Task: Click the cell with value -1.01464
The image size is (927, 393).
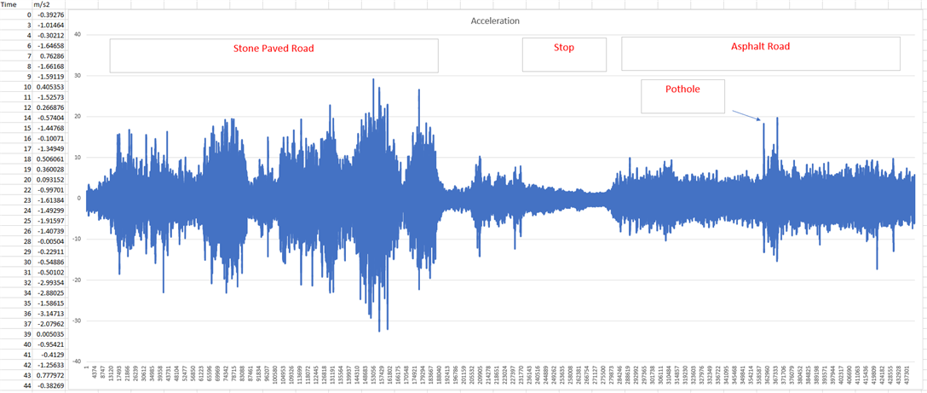Action: pos(49,24)
